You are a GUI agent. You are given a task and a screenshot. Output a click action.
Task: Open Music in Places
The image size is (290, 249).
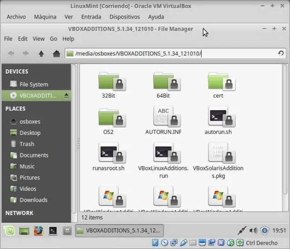pyautogui.click(x=36, y=166)
